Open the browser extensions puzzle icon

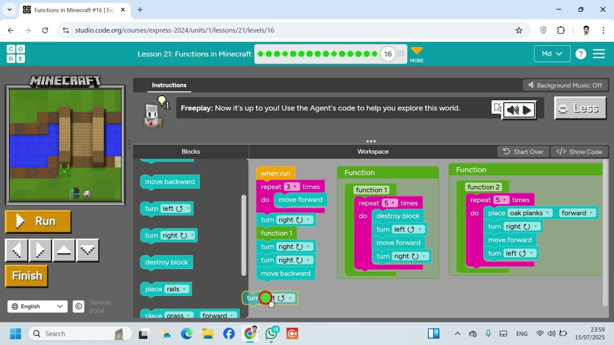click(x=561, y=30)
